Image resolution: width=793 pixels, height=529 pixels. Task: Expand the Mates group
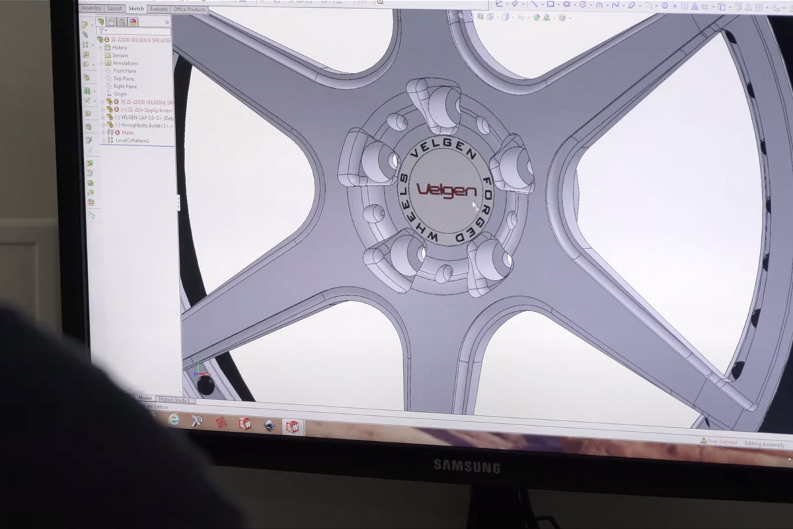[103, 134]
